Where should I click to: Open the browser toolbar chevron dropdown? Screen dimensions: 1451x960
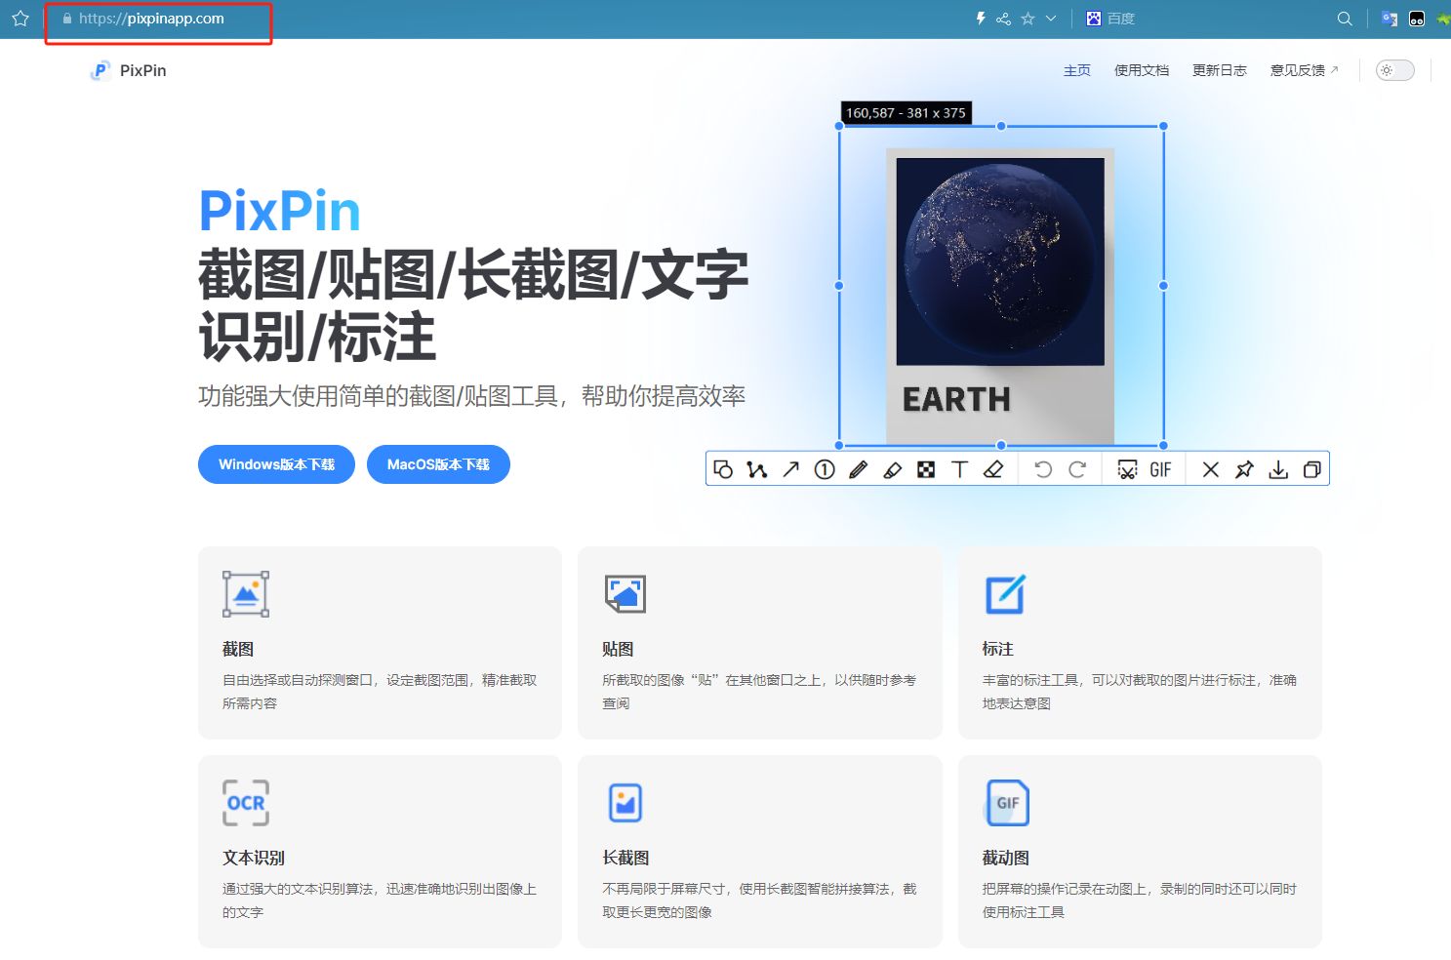[x=1049, y=18]
